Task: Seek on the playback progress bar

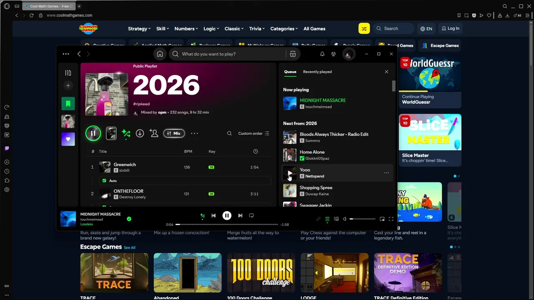Action: pos(227,225)
